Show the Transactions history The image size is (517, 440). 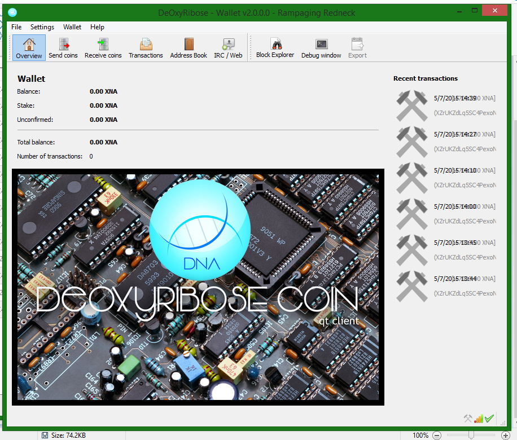146,48
